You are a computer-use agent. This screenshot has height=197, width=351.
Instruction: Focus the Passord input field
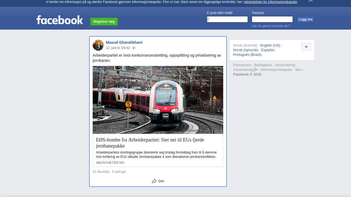pos(272,19)
